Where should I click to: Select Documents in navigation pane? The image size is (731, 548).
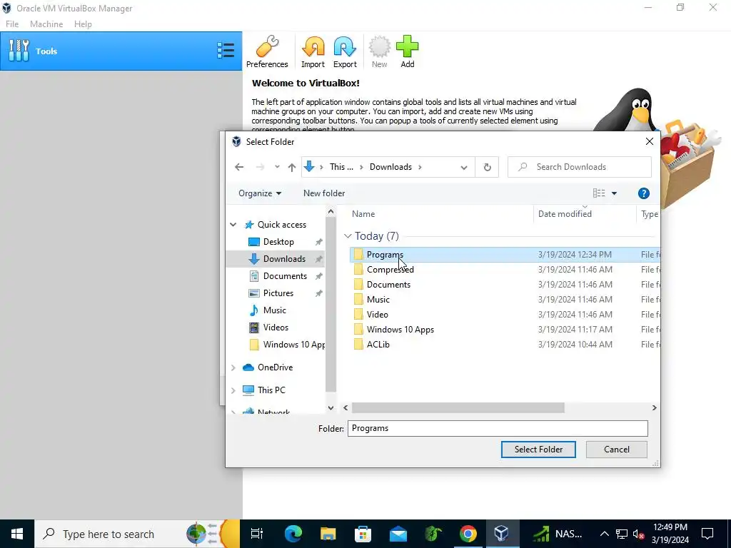[x=285, y=276]
